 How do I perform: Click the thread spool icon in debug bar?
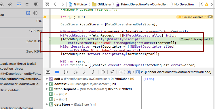(x=129, y=72)
